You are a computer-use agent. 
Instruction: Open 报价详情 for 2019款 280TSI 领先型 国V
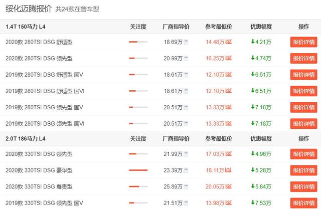point(303,107)
